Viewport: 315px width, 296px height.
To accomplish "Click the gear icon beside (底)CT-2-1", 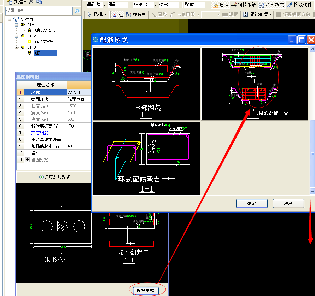I will coord(30,42).
